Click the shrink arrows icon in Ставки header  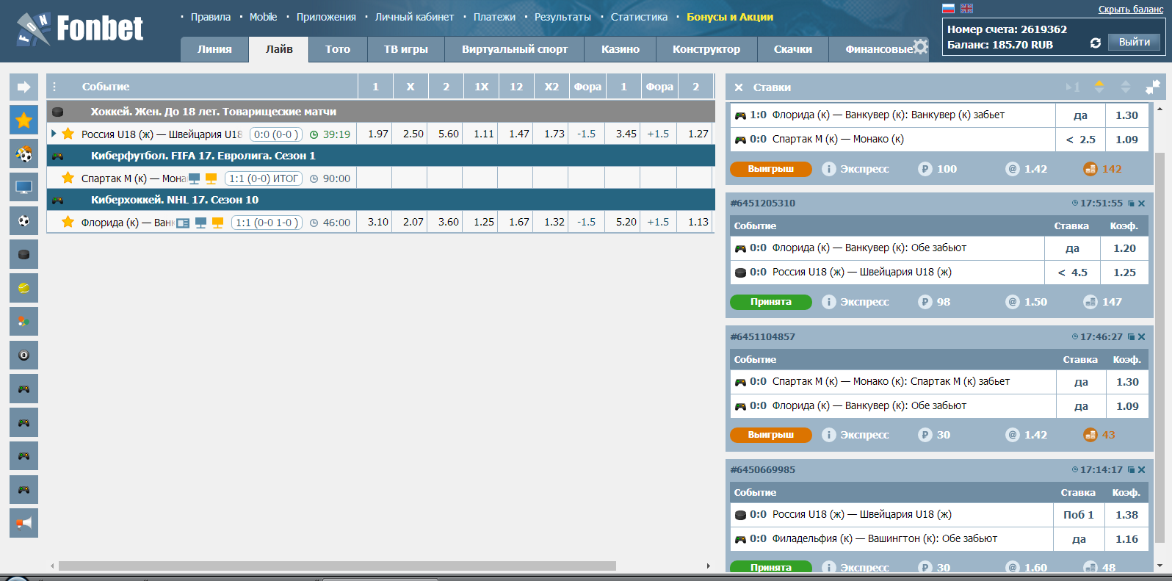pos(1153,87)
